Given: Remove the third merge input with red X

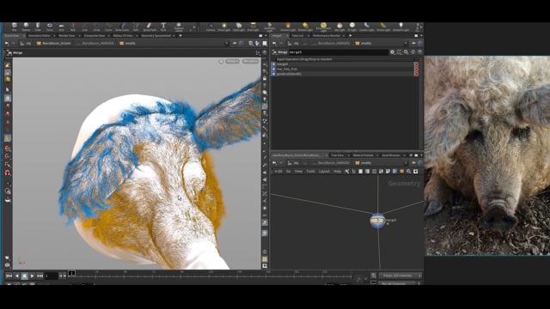Looking at the screenshot, I should tap(416, 74).
